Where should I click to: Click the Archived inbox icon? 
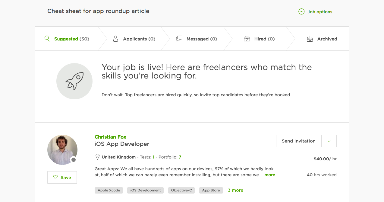coord(310,39)
